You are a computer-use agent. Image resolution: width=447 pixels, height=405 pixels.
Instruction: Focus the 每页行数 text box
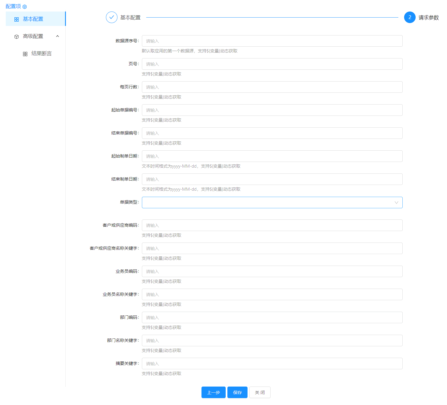click(272, 87)
